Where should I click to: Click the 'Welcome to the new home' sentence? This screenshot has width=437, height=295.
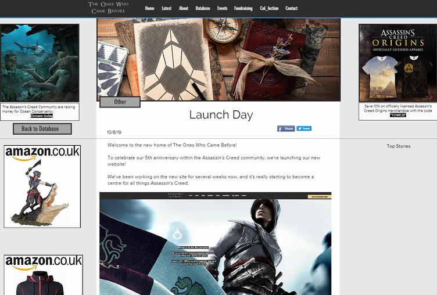coord(172,145)
